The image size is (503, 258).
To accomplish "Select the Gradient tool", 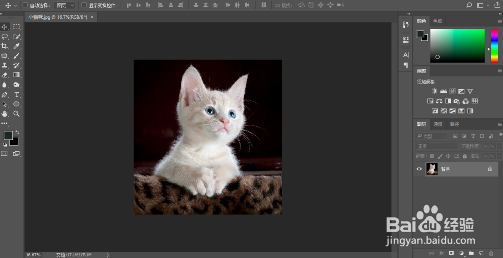I will (17, 75).
